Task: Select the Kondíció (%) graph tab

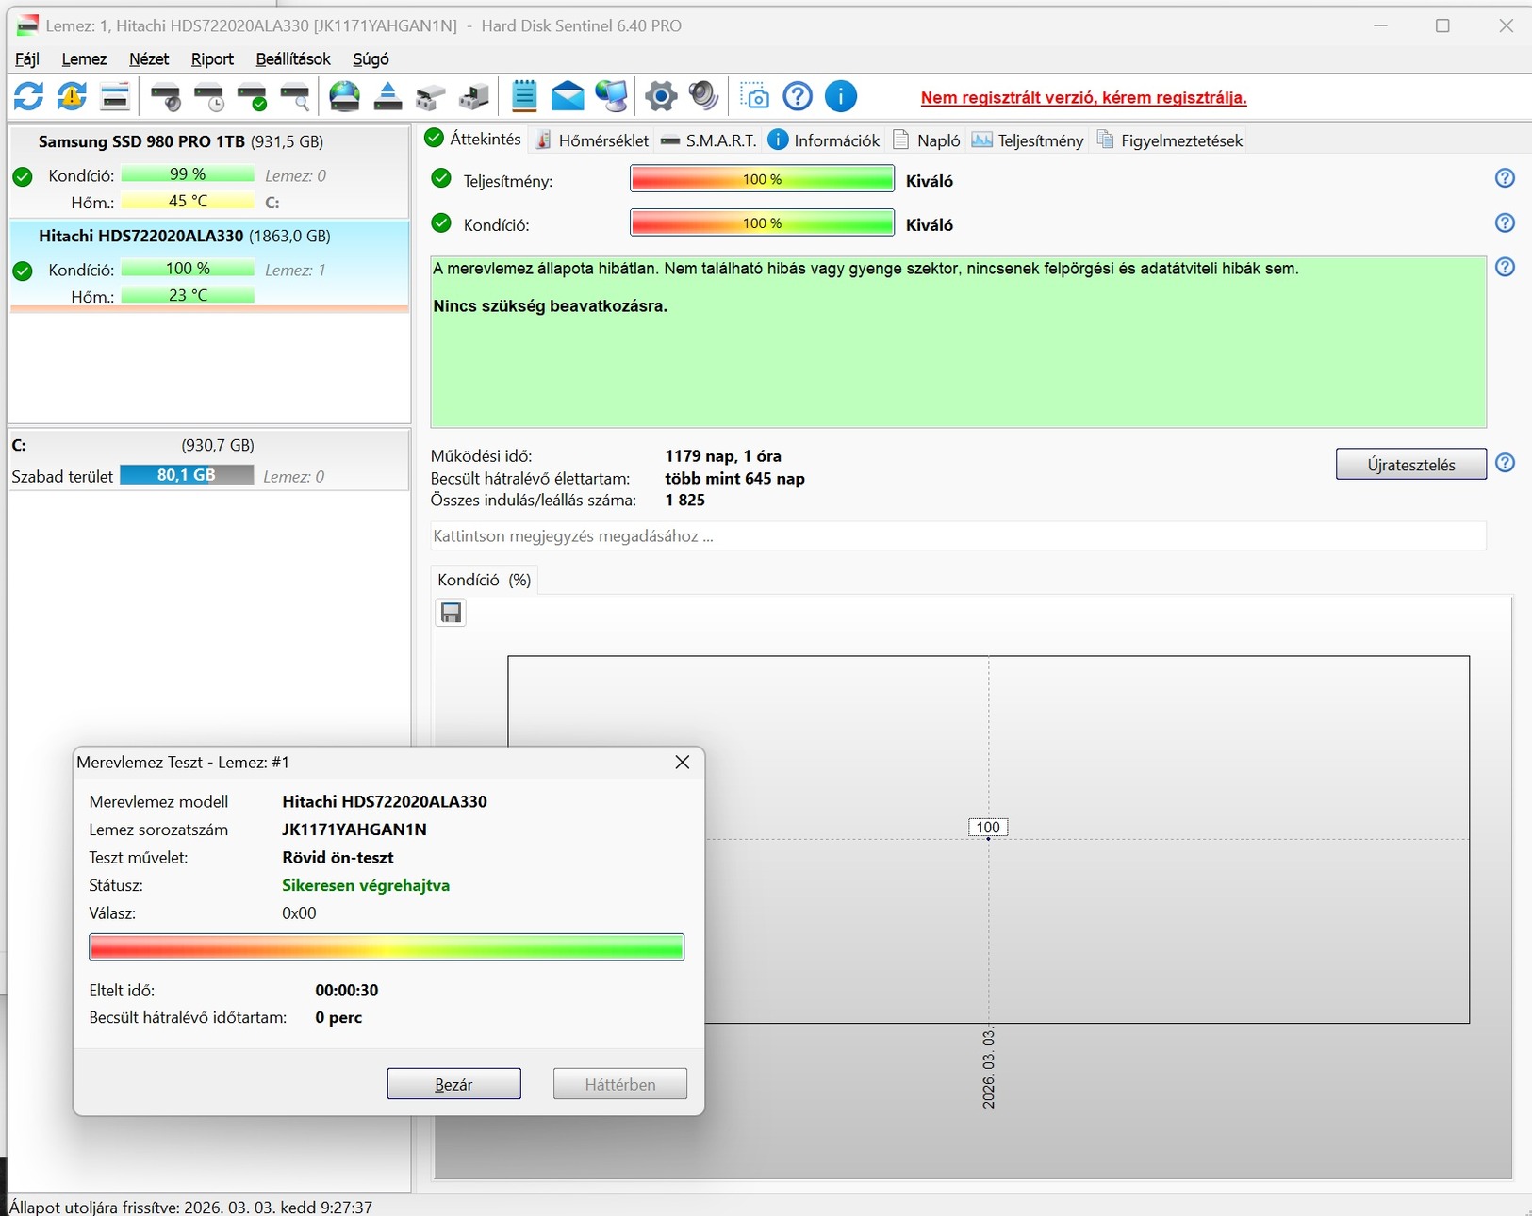Action: [x=485, y=580]
